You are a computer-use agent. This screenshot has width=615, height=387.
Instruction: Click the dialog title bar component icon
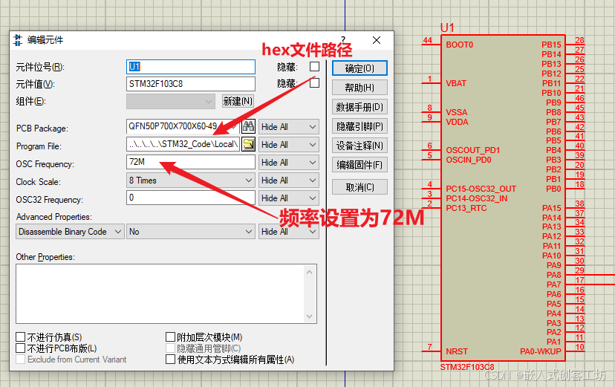coord(18,40)
